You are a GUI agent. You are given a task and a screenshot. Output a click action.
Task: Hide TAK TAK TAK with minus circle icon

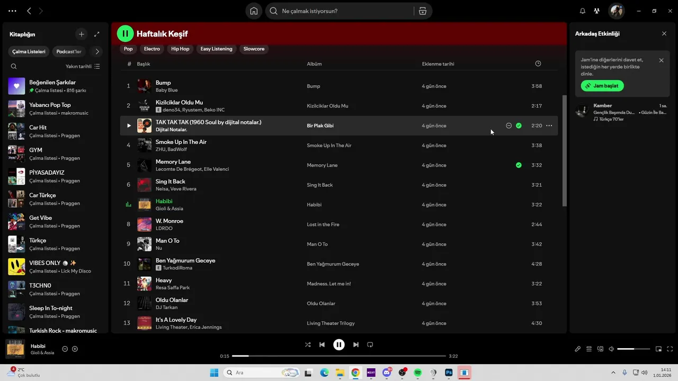[x=508, y=126]
